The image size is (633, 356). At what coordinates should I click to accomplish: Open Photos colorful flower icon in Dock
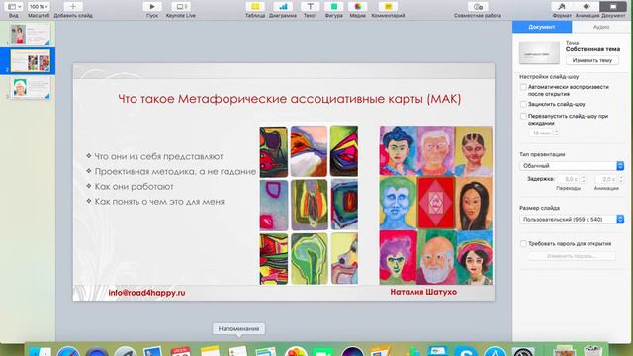coord(296,350)
